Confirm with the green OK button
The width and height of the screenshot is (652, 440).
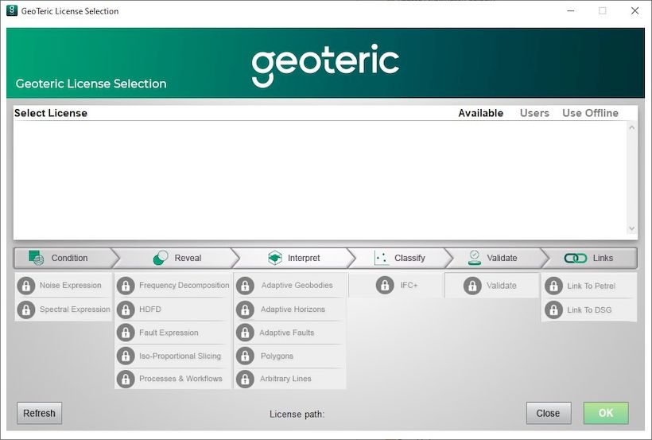(x=606, y=413)
